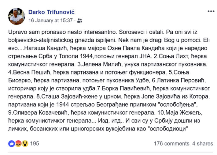Image resolution: width=217 pixels, height=155 pixels.
Task: Click '6.Латинка Перовић' in the post text
Action: tap(179, 80)
